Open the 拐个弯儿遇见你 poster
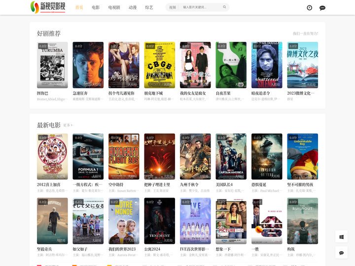Image resolution: width=355 pixels, height=266 pixels. coord(124,65)
